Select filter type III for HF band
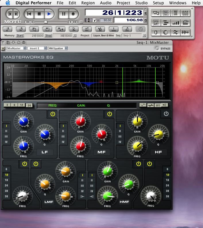Image resolution: width=203 pixels, height=228 pixels. 120,137
